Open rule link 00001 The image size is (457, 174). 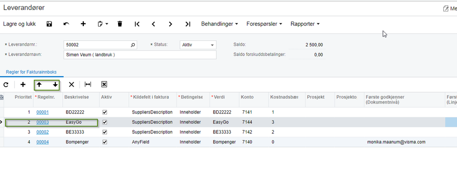click(43, 112)
